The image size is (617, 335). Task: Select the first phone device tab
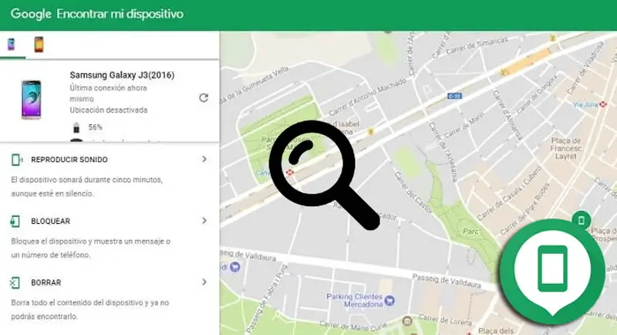[11, 45]
